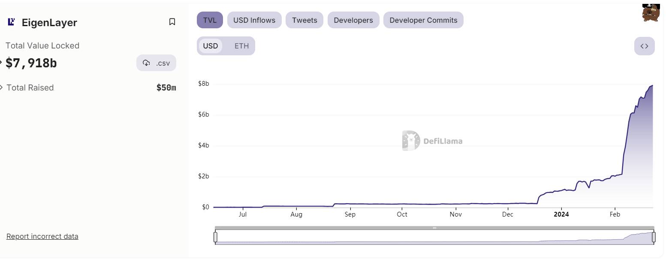Enable the Developers metric
Viewport: 666px width, 262px height.
(353, 20)
